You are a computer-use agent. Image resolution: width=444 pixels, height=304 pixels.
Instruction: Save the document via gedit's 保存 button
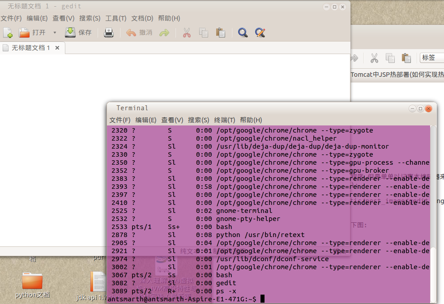tap(78, 33)
